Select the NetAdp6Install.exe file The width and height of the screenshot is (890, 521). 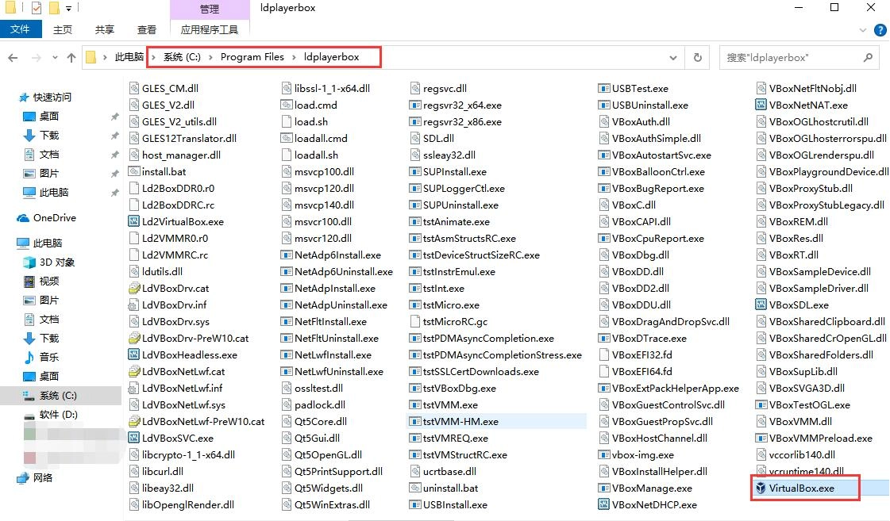[x=331, y=255]
